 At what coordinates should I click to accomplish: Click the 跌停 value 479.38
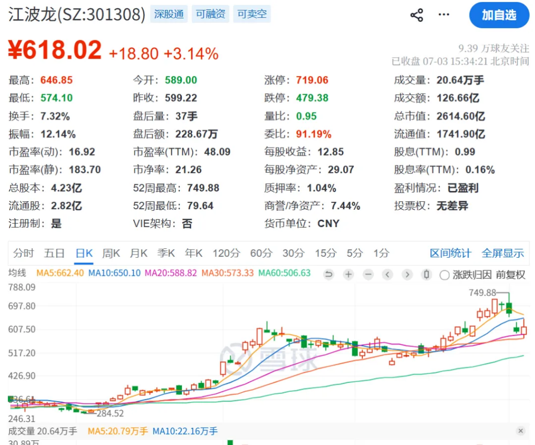(312, 98)
